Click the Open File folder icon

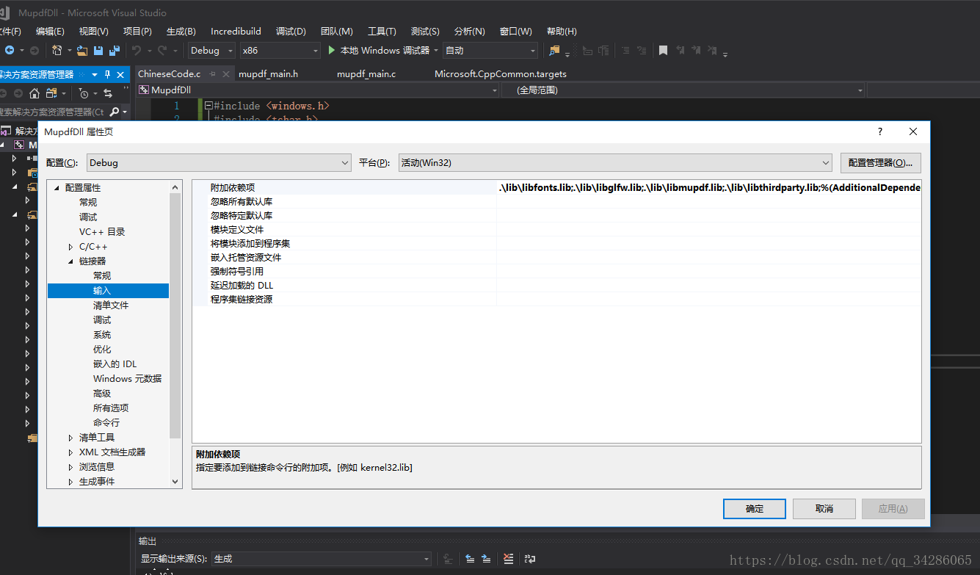pyautogui.click(x=82, y=51)
